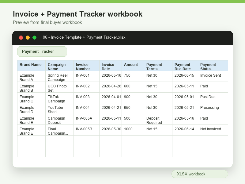Select the Not Invoiced status cell
245x184 pixels.
[213, 130]
